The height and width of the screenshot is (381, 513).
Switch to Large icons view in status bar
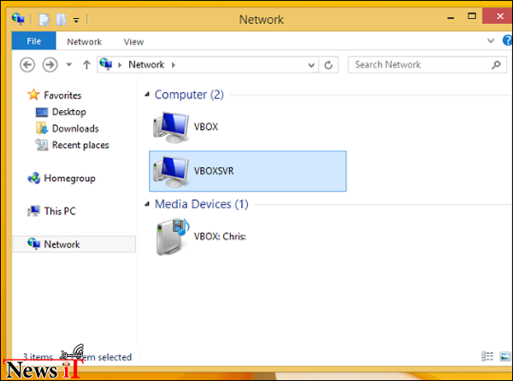505,356
